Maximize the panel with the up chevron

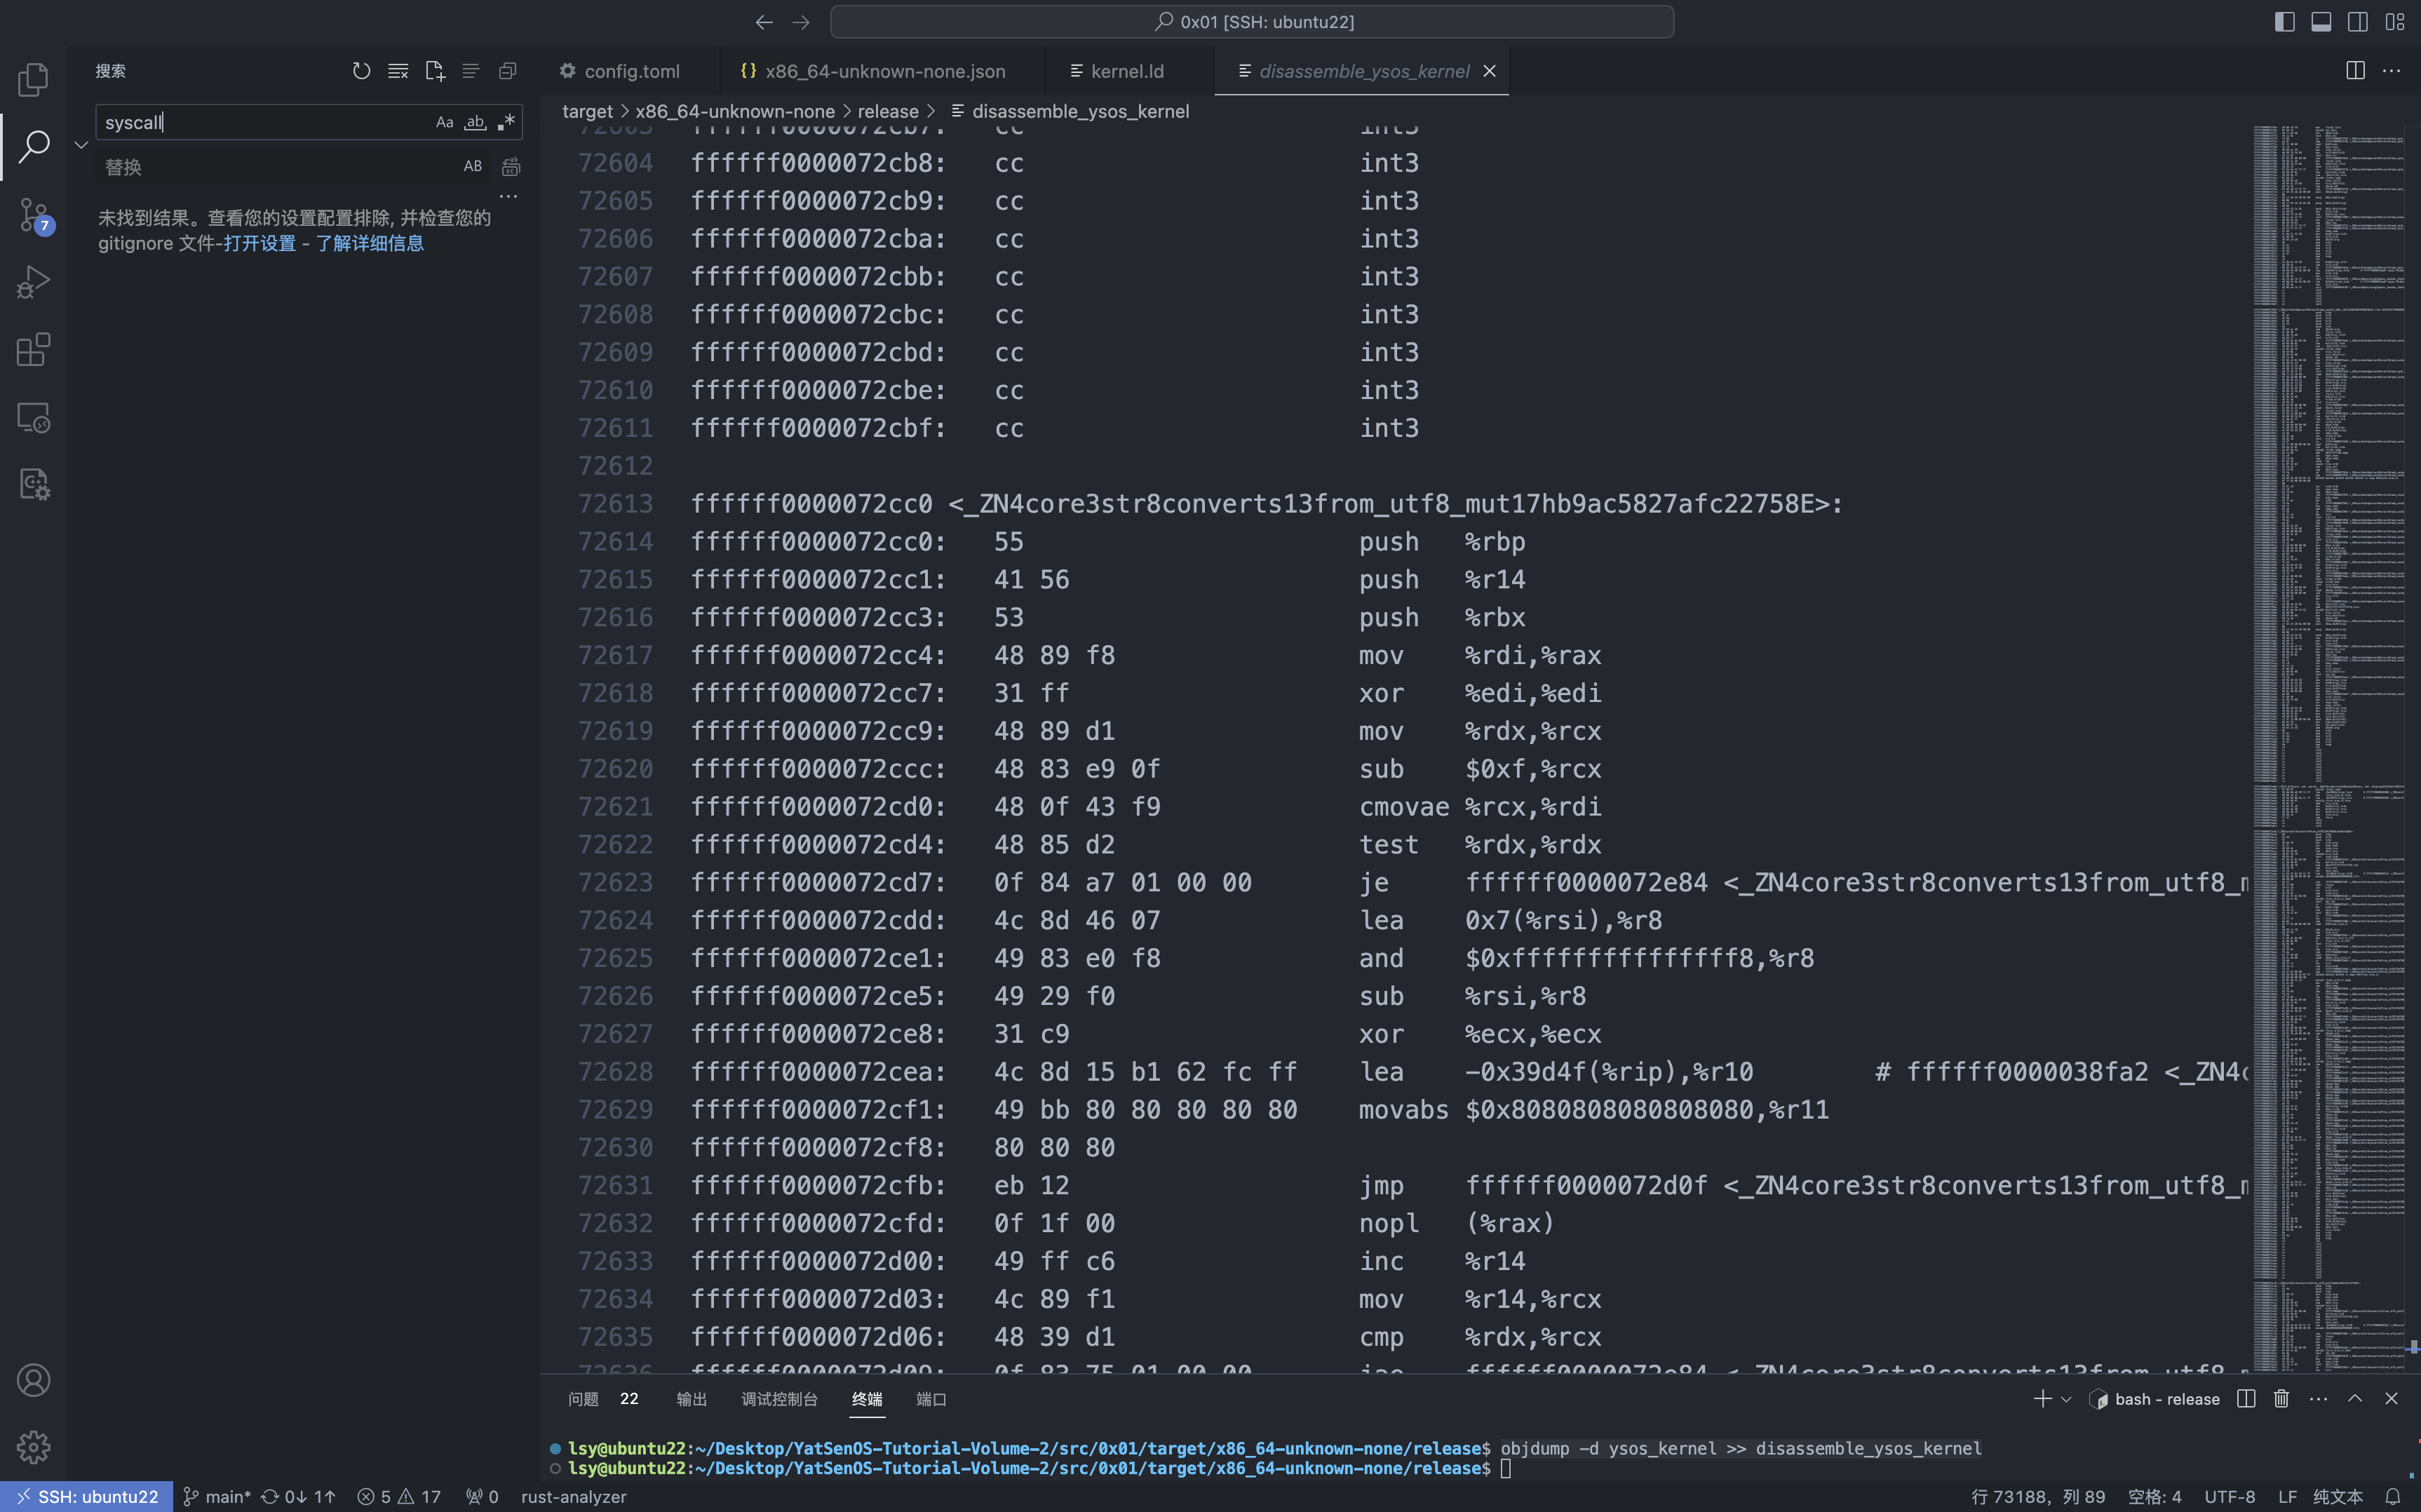[2355, 1399]
